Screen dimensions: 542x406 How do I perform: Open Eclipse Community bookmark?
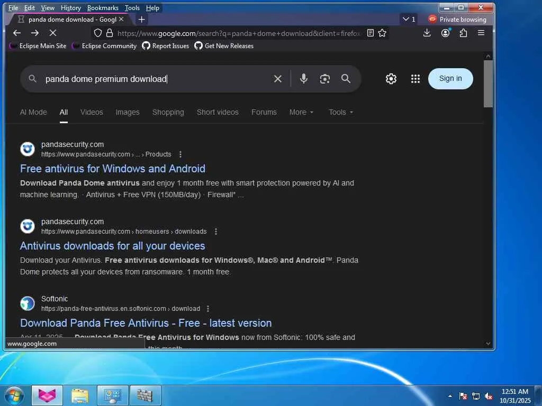[x=104, y=45]
